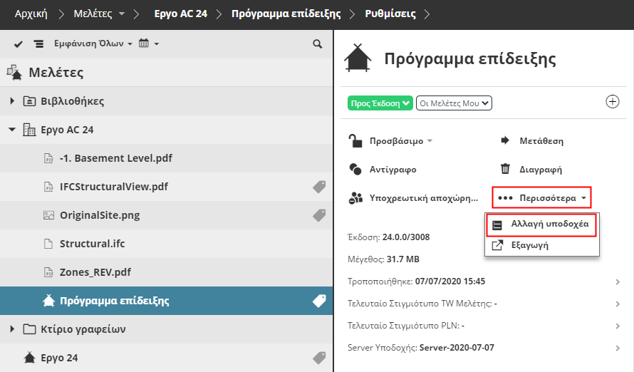634x372 pixels.
Task: Click the tag icon on Εργο 24 row
Action: (319, 358)
